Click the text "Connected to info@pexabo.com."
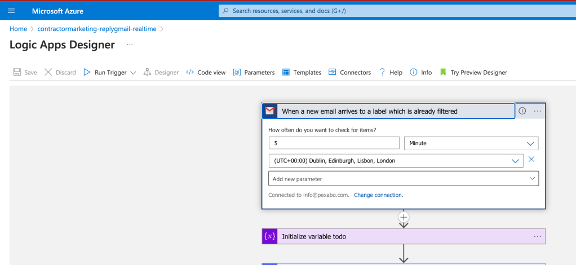 (309, 195)
